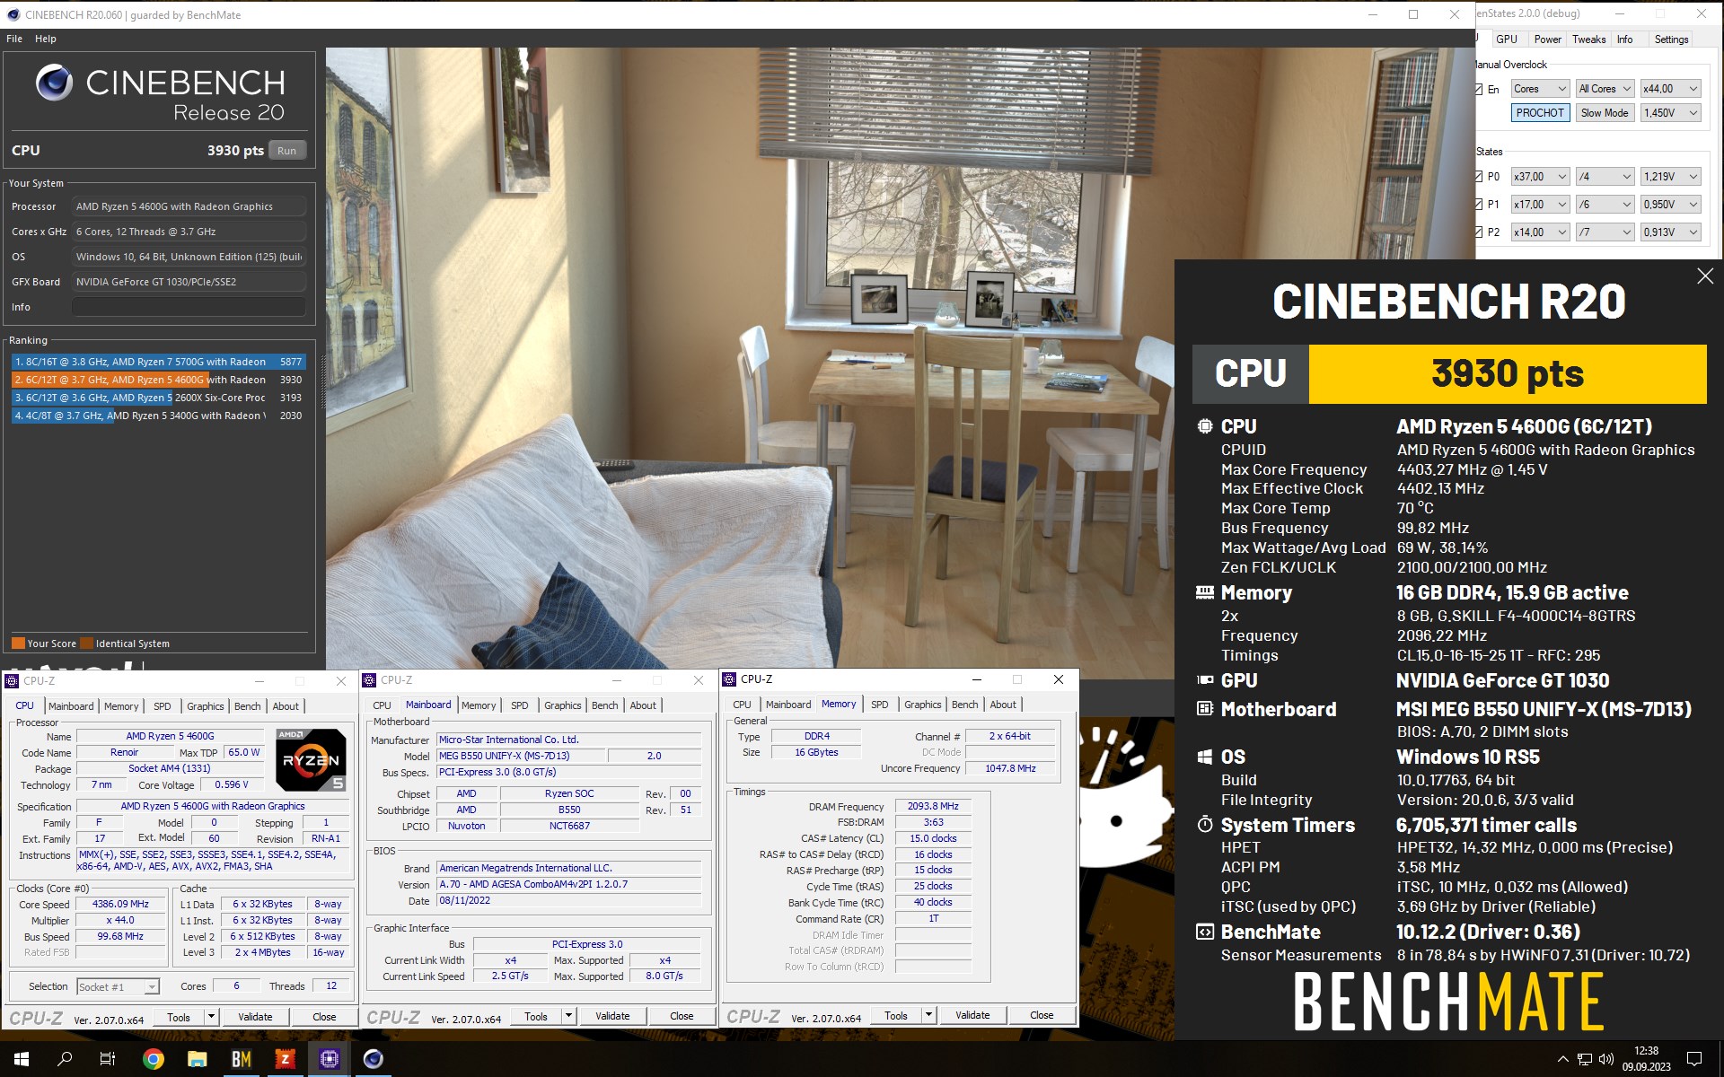Toggle P0 state checkbox
The image size is (1724, 1077).
coord(1478,176)
